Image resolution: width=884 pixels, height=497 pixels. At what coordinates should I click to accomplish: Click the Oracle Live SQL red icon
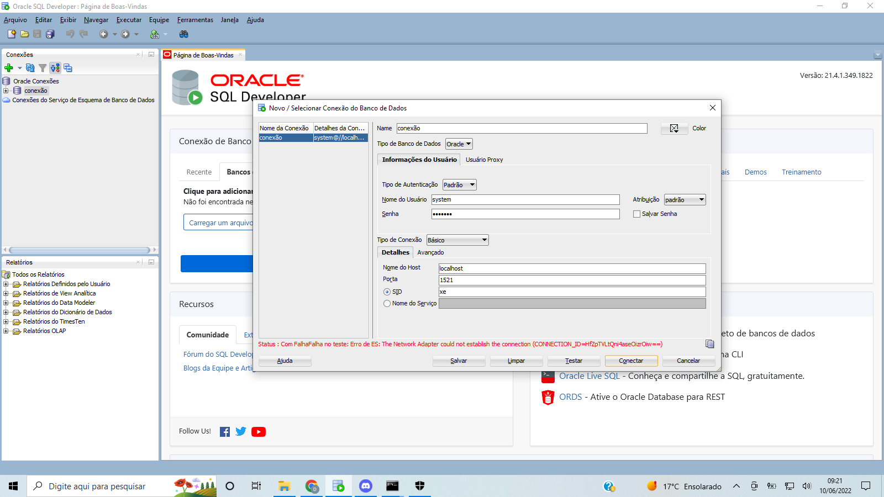click(x=548, y=377)
